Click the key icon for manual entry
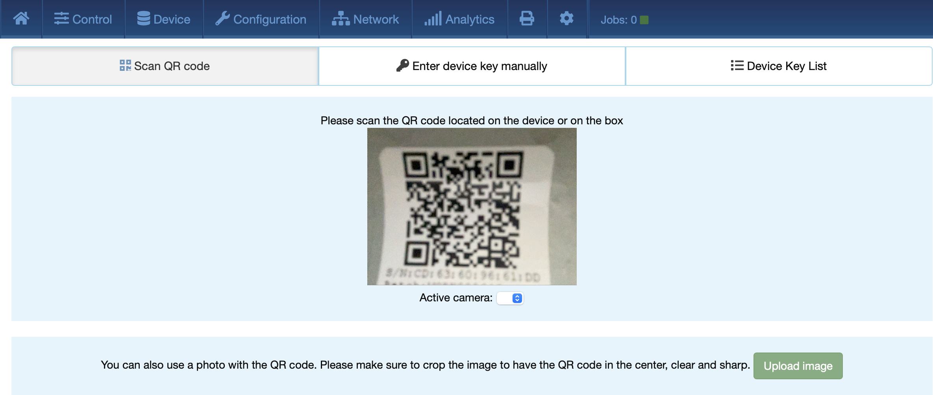The width and height of the screenshot is (933, 395). tap(403, 65)
